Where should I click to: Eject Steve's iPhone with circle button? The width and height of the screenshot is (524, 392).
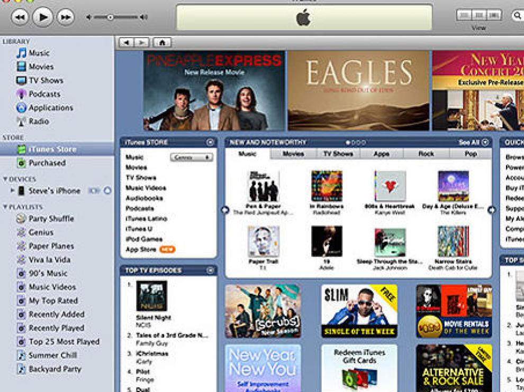coord(107,191)
